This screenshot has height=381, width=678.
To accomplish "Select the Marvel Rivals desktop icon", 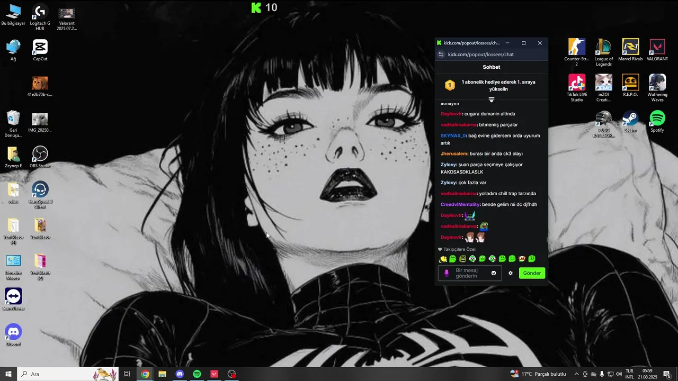I will point(630,50).
